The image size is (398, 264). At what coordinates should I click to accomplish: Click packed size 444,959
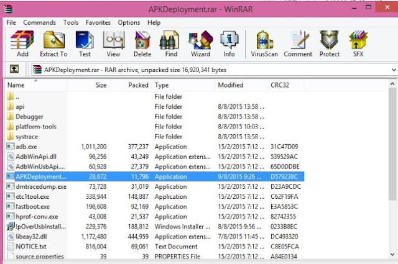[138, 237]
